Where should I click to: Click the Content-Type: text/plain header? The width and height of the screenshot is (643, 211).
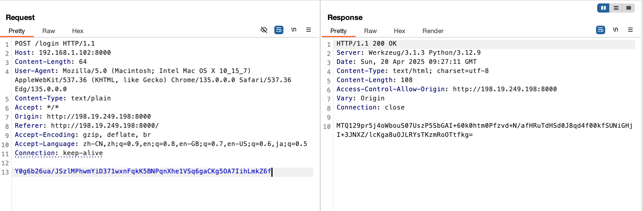tap(63, 98)
